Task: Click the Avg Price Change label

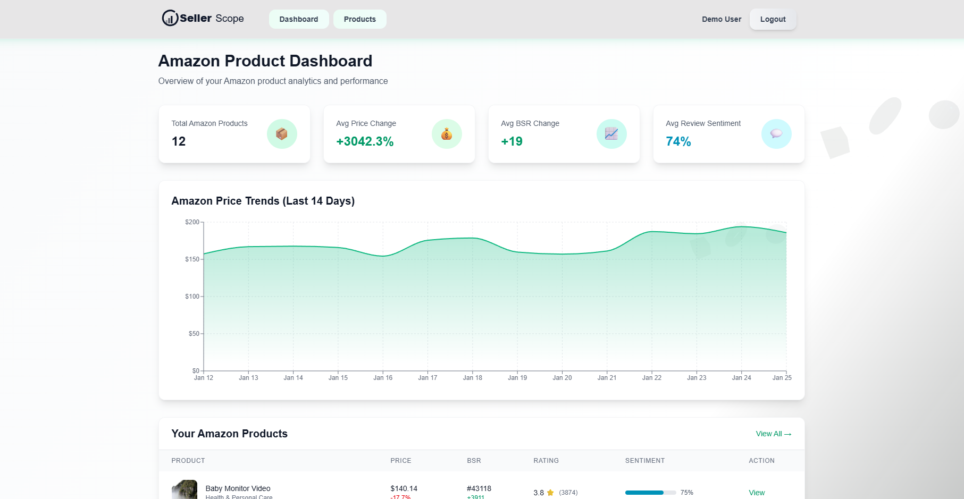Action: click(366, 123)
